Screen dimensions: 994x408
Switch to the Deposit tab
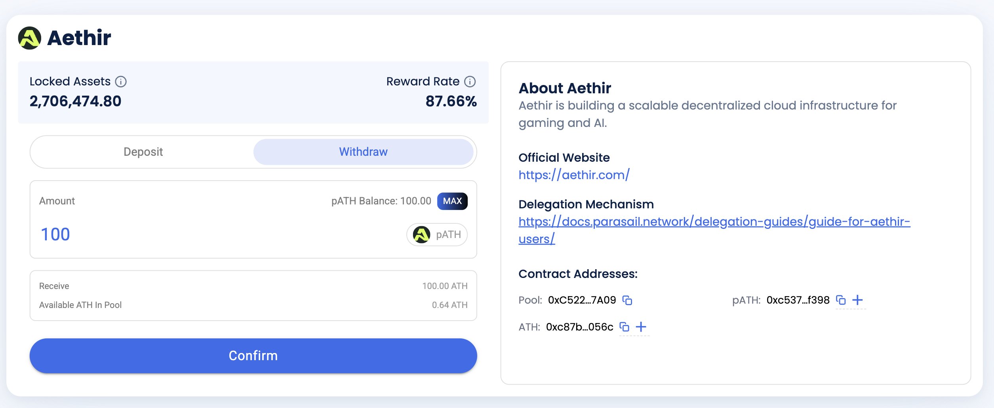pos(143,152)
